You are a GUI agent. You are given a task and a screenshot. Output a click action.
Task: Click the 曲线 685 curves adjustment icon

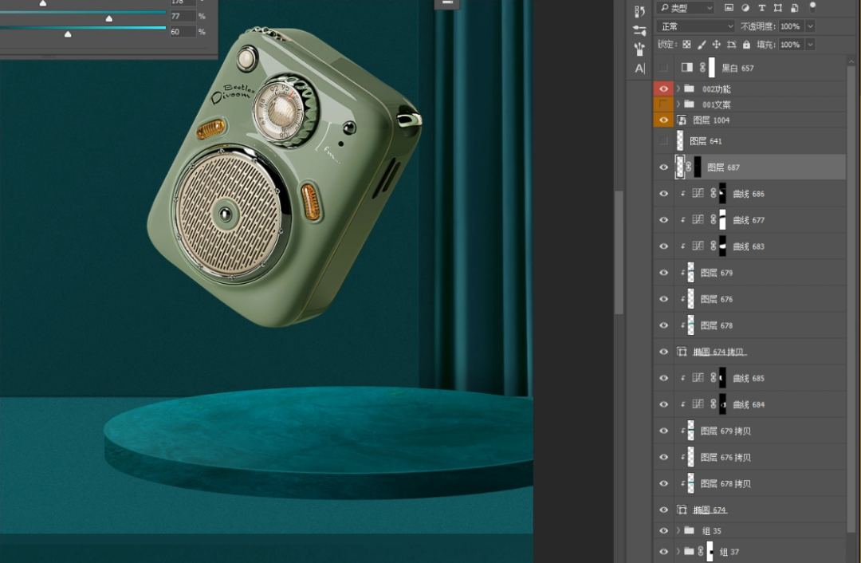tap(698, 378)
